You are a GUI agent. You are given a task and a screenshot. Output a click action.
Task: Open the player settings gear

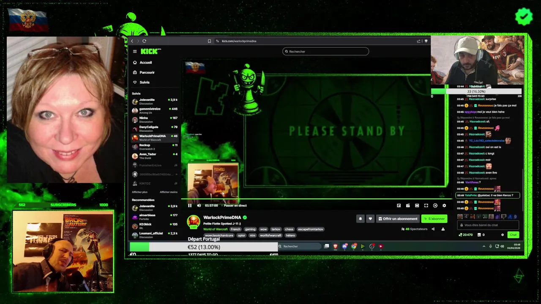pyautogui.click(x=444, y=206)
